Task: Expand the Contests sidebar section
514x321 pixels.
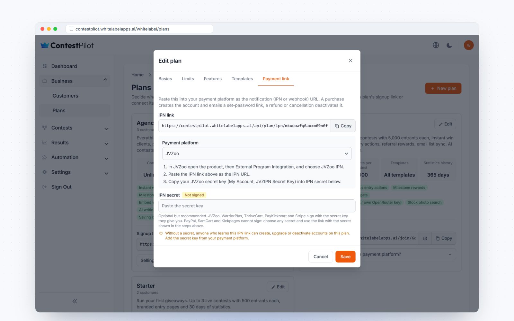Action: [x=75, y=128]
